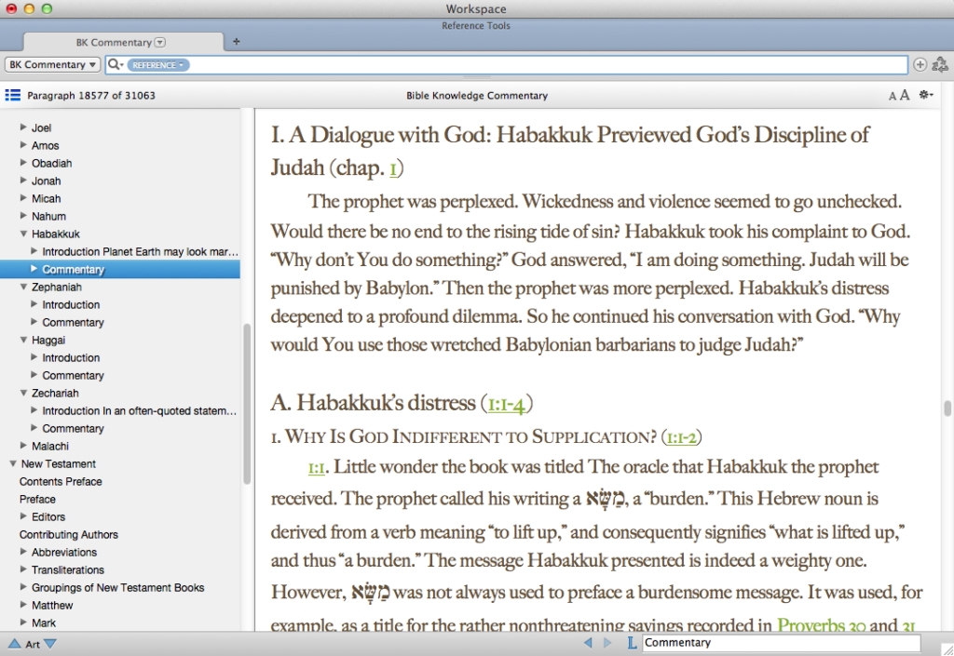Decrease text size with the small A icon
954x656 pixels.
892,94
